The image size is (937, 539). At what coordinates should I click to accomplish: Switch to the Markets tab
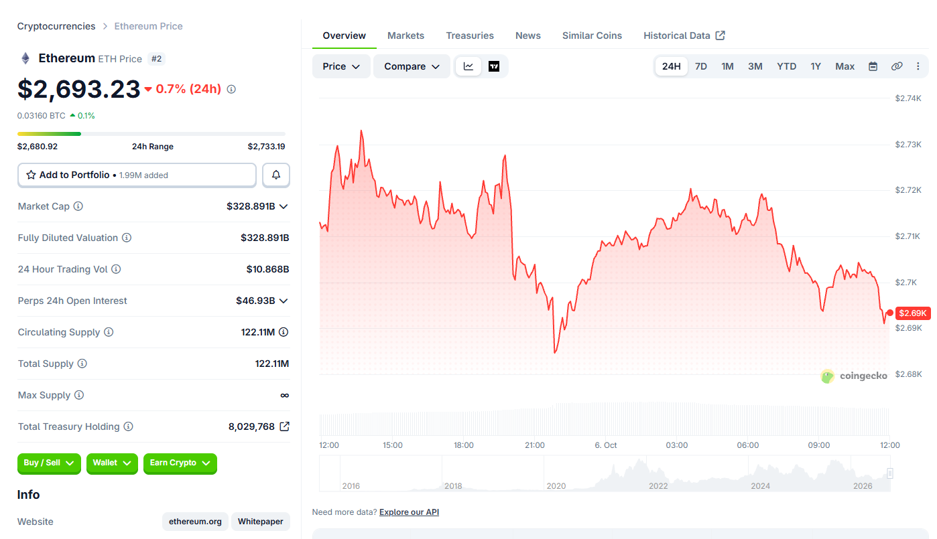pyautogui.click(x=405, y=35)
